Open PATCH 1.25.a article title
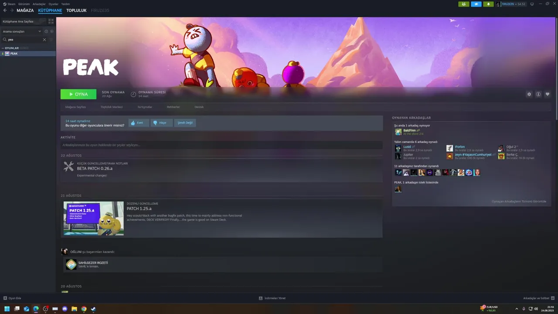The image size is (558, 314). pyautogui.click(x=139, y=208)
